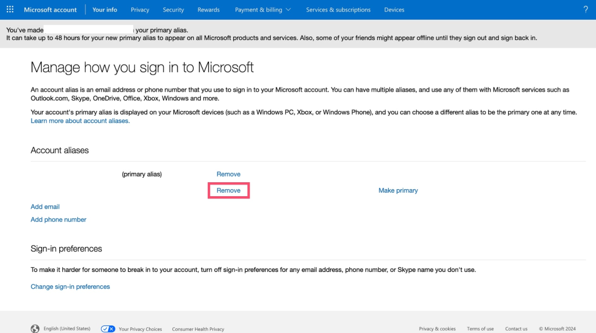The image size is (596, 333).
Task: Expand the Payment & billing dropdown
Action: (x=262, y=9)
